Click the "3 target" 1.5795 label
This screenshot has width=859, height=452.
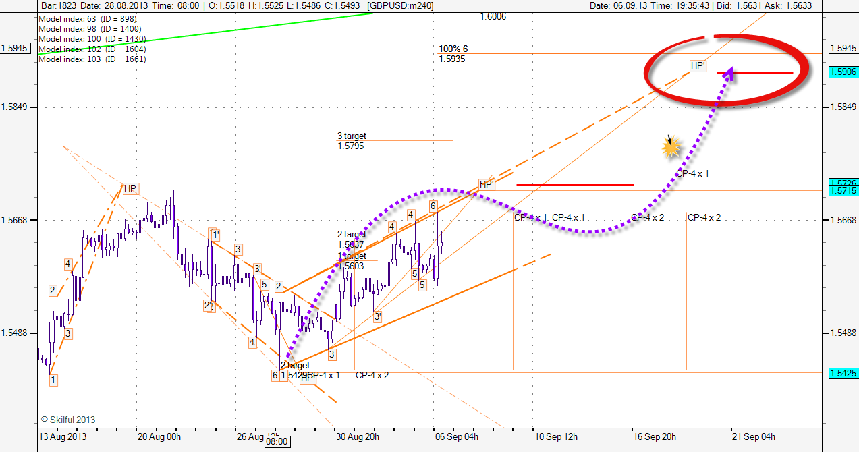[351, 140]
